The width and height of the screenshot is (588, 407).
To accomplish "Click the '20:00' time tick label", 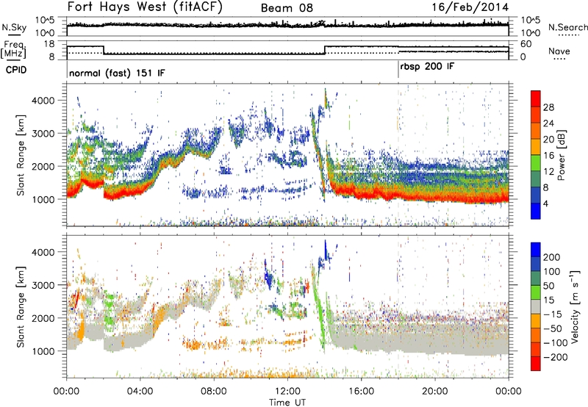I will coord(434,392).
